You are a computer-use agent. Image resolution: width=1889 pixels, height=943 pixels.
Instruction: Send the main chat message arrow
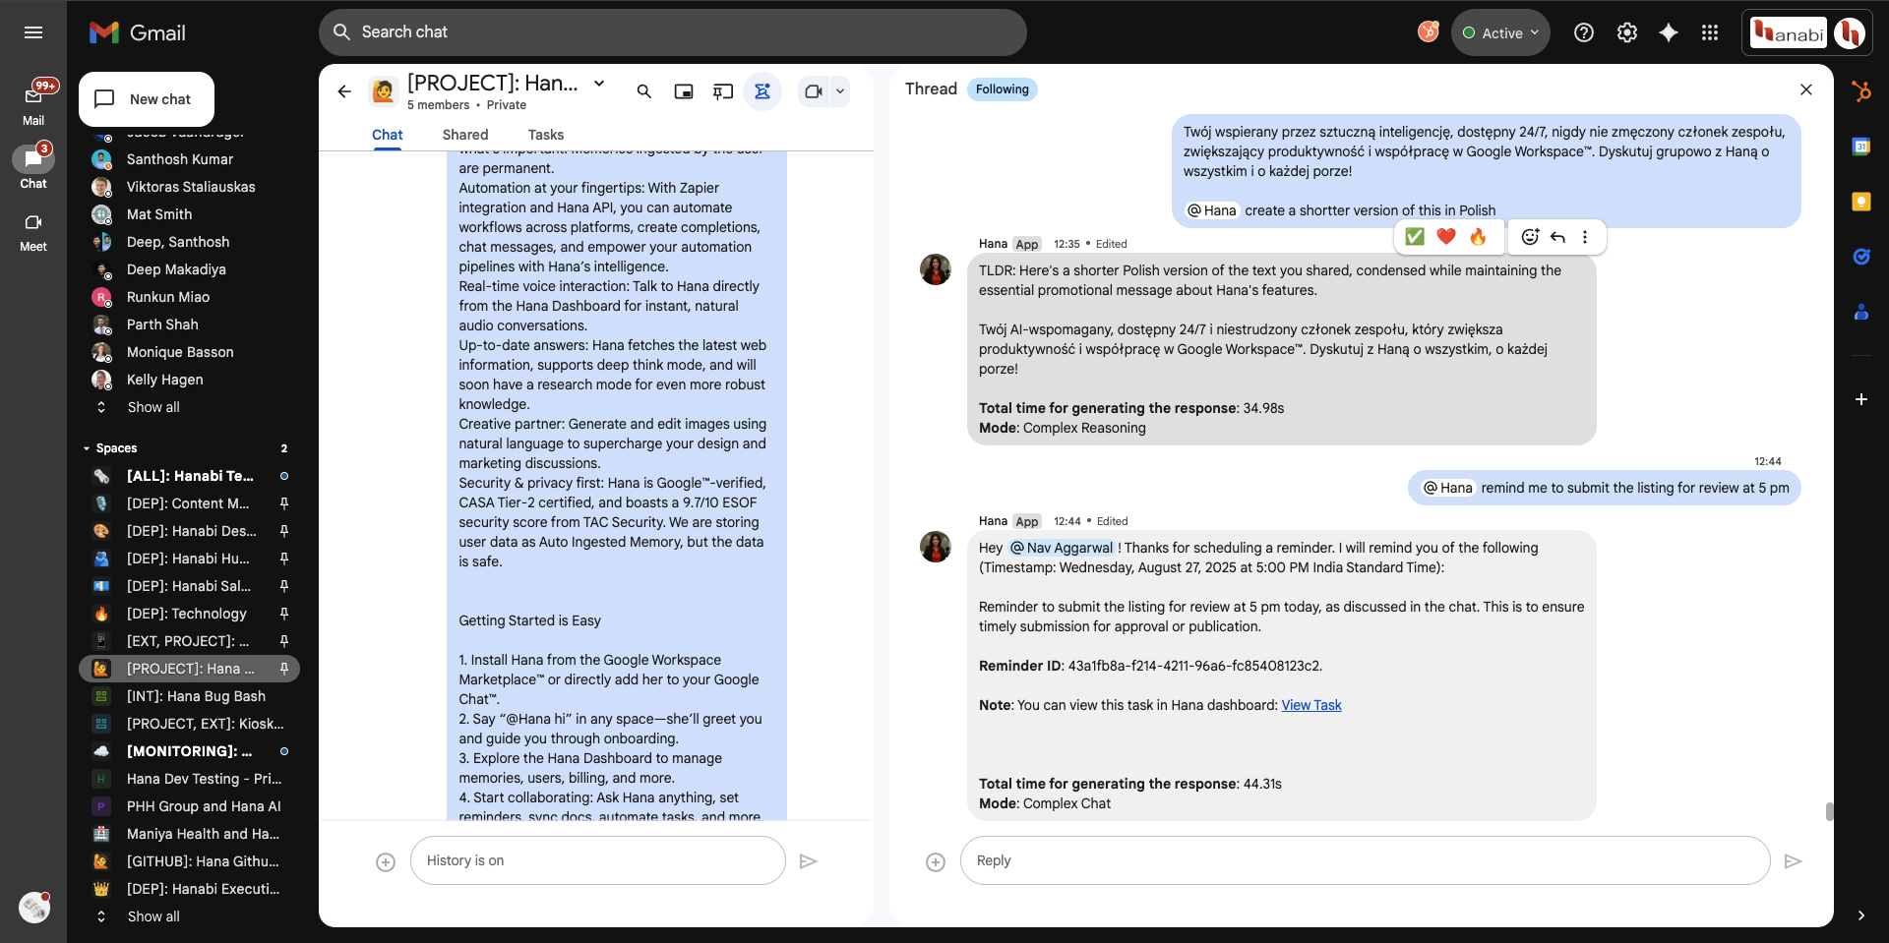click(x=809, y=861)
